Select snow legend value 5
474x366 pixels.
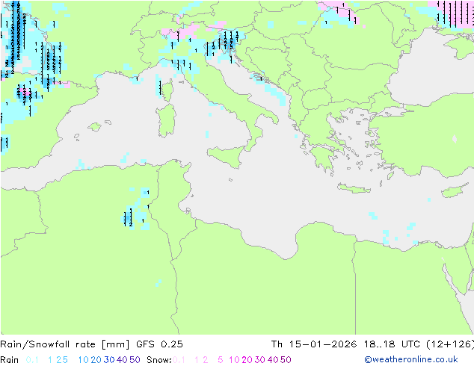[x=221, y=360]
